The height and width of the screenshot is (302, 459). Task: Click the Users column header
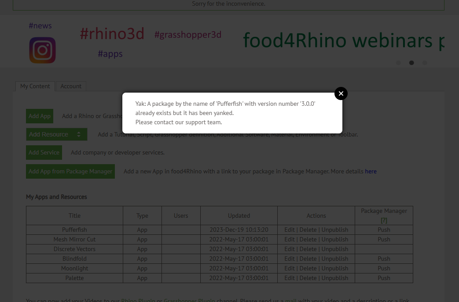tap(181, 216)
